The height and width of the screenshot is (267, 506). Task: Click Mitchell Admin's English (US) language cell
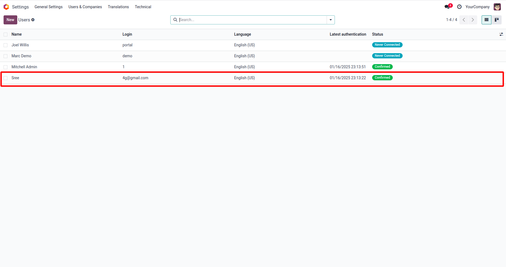(x=244, y=67)
